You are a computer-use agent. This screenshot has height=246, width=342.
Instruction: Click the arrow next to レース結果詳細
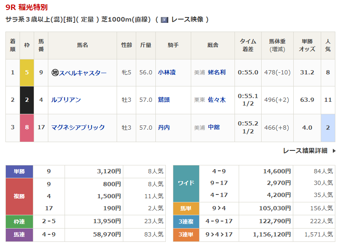(x=334, y=151)
